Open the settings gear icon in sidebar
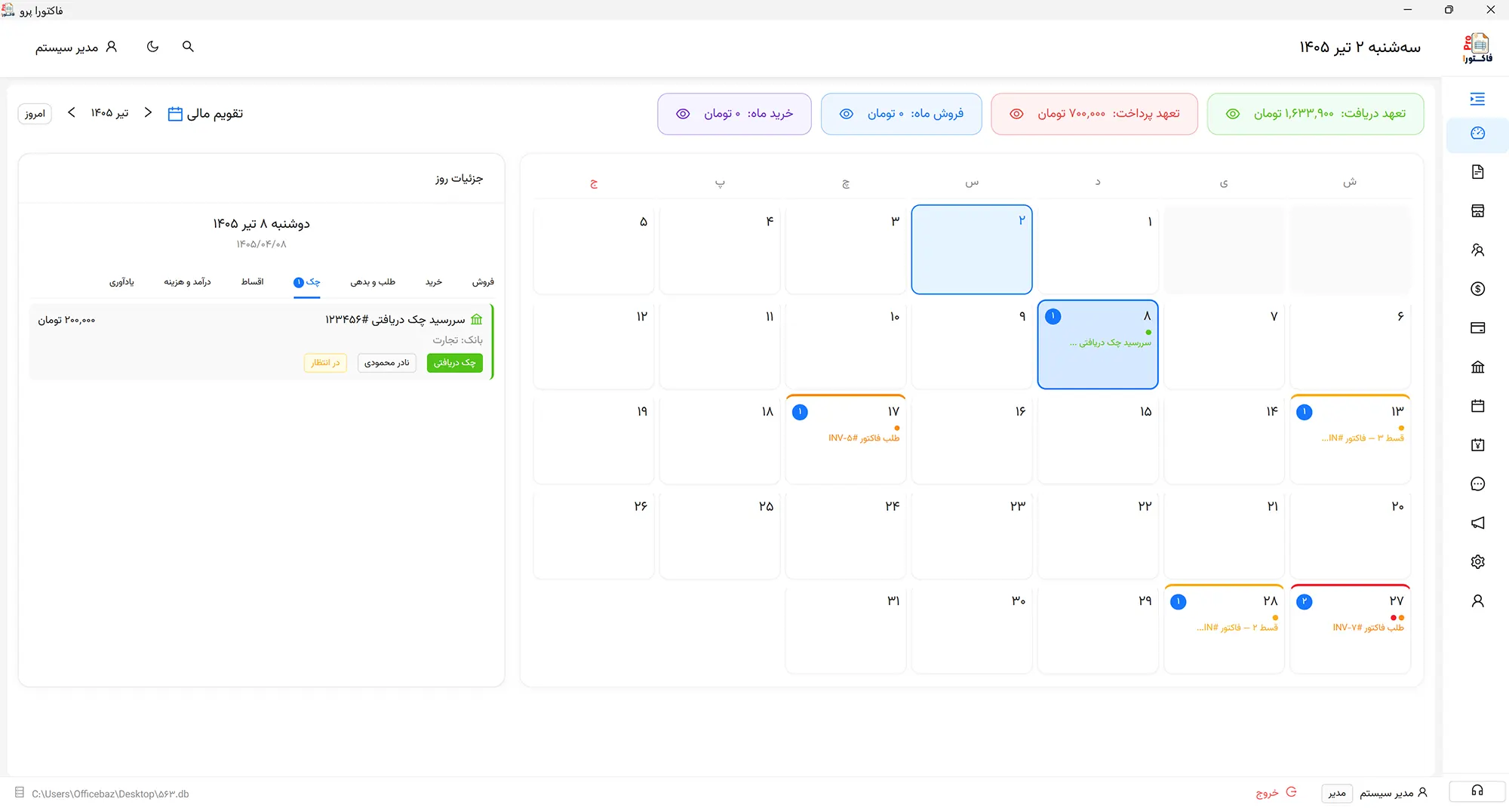 point(1477,562)
